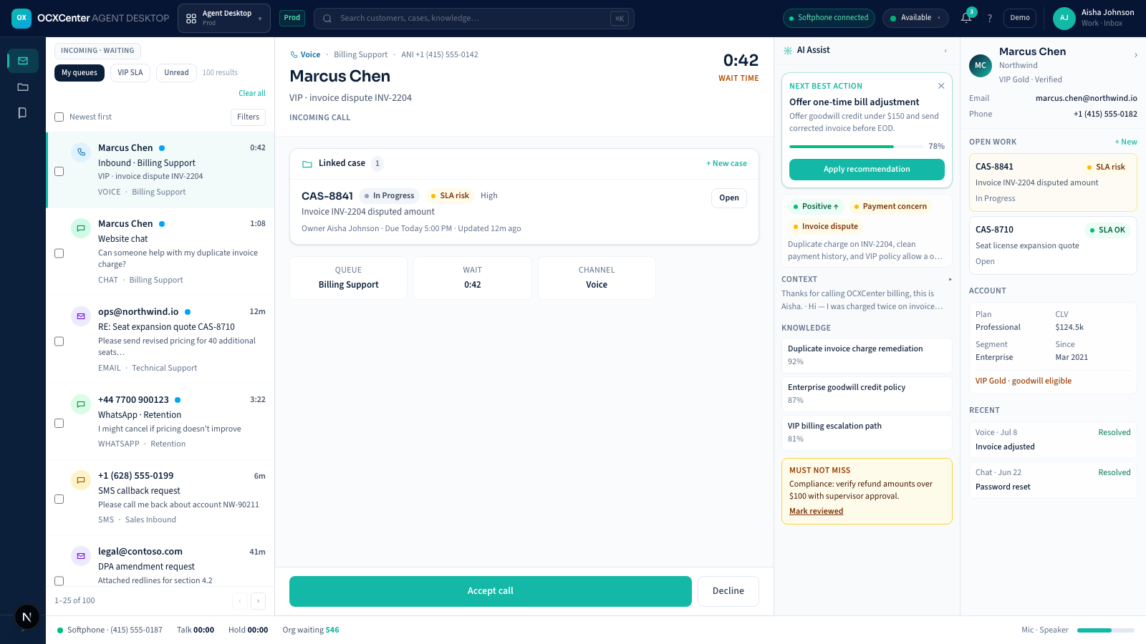1146x644 pixels.
Task: Click the Billing Support breadcrumb
Action: tap(360, 54)
